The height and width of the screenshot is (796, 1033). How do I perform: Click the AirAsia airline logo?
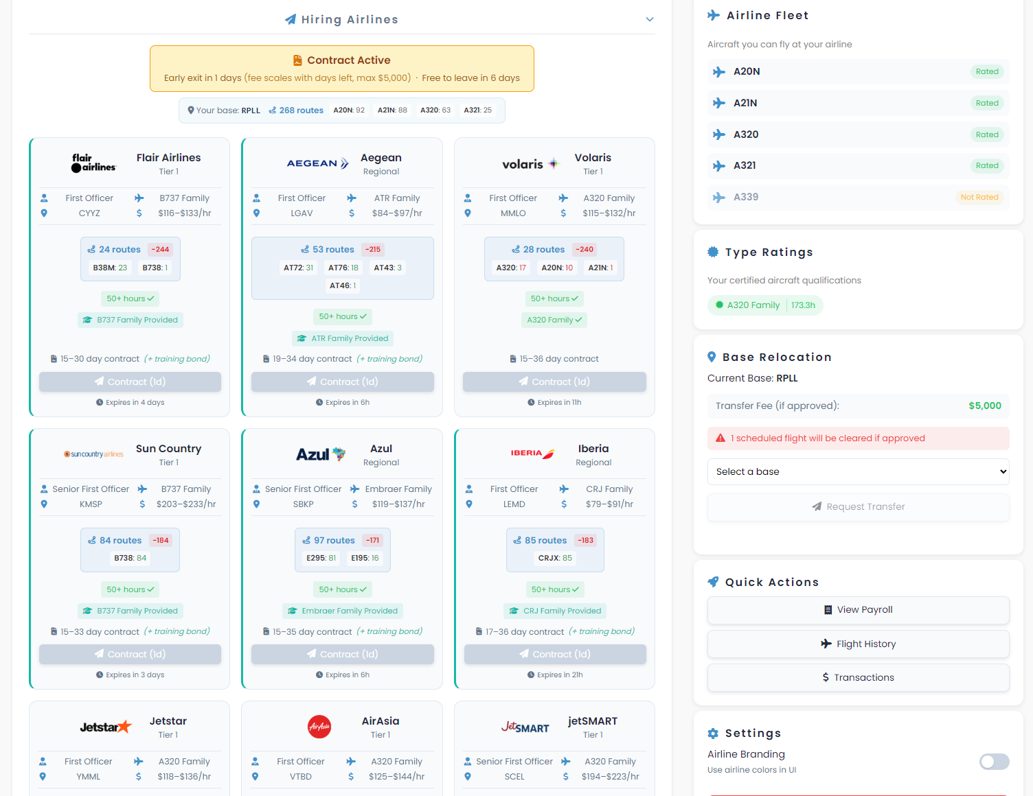pyautogui.click(x=319, y=727)
